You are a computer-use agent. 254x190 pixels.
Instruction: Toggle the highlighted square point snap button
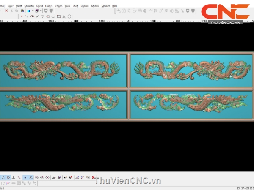25,177
